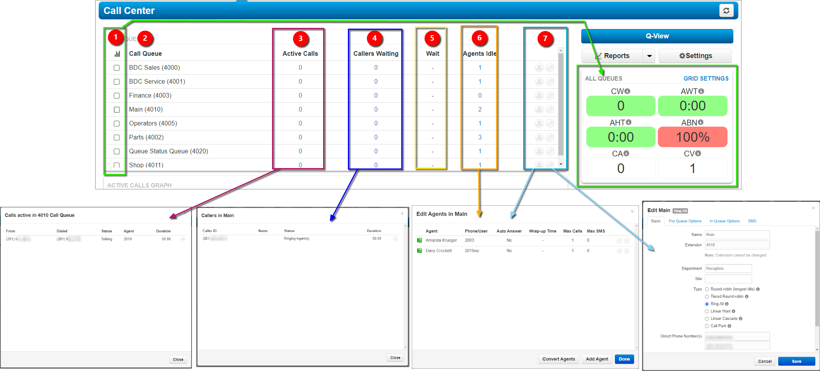The image size is (820, 371).
Task: Expand the Reports dropdown arrow
Action: 649,56
